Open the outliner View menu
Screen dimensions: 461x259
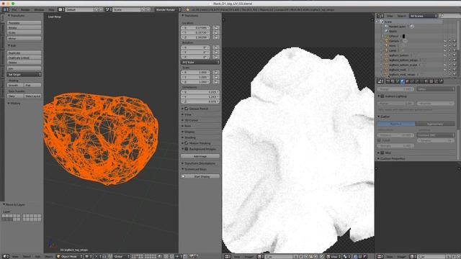(x=390, y=16)
